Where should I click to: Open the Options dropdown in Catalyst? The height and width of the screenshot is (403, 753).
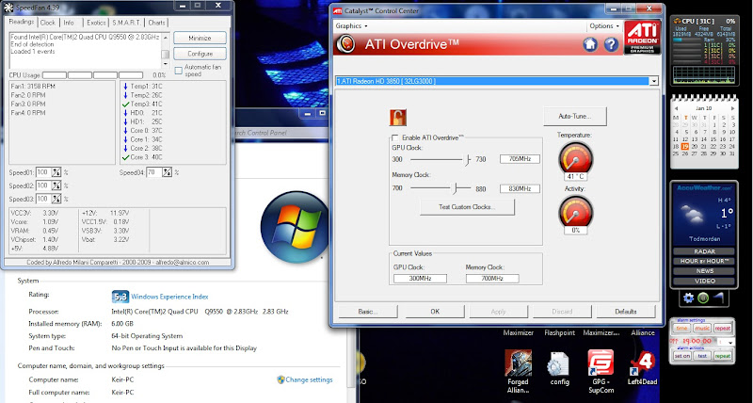tap(604, 26)
